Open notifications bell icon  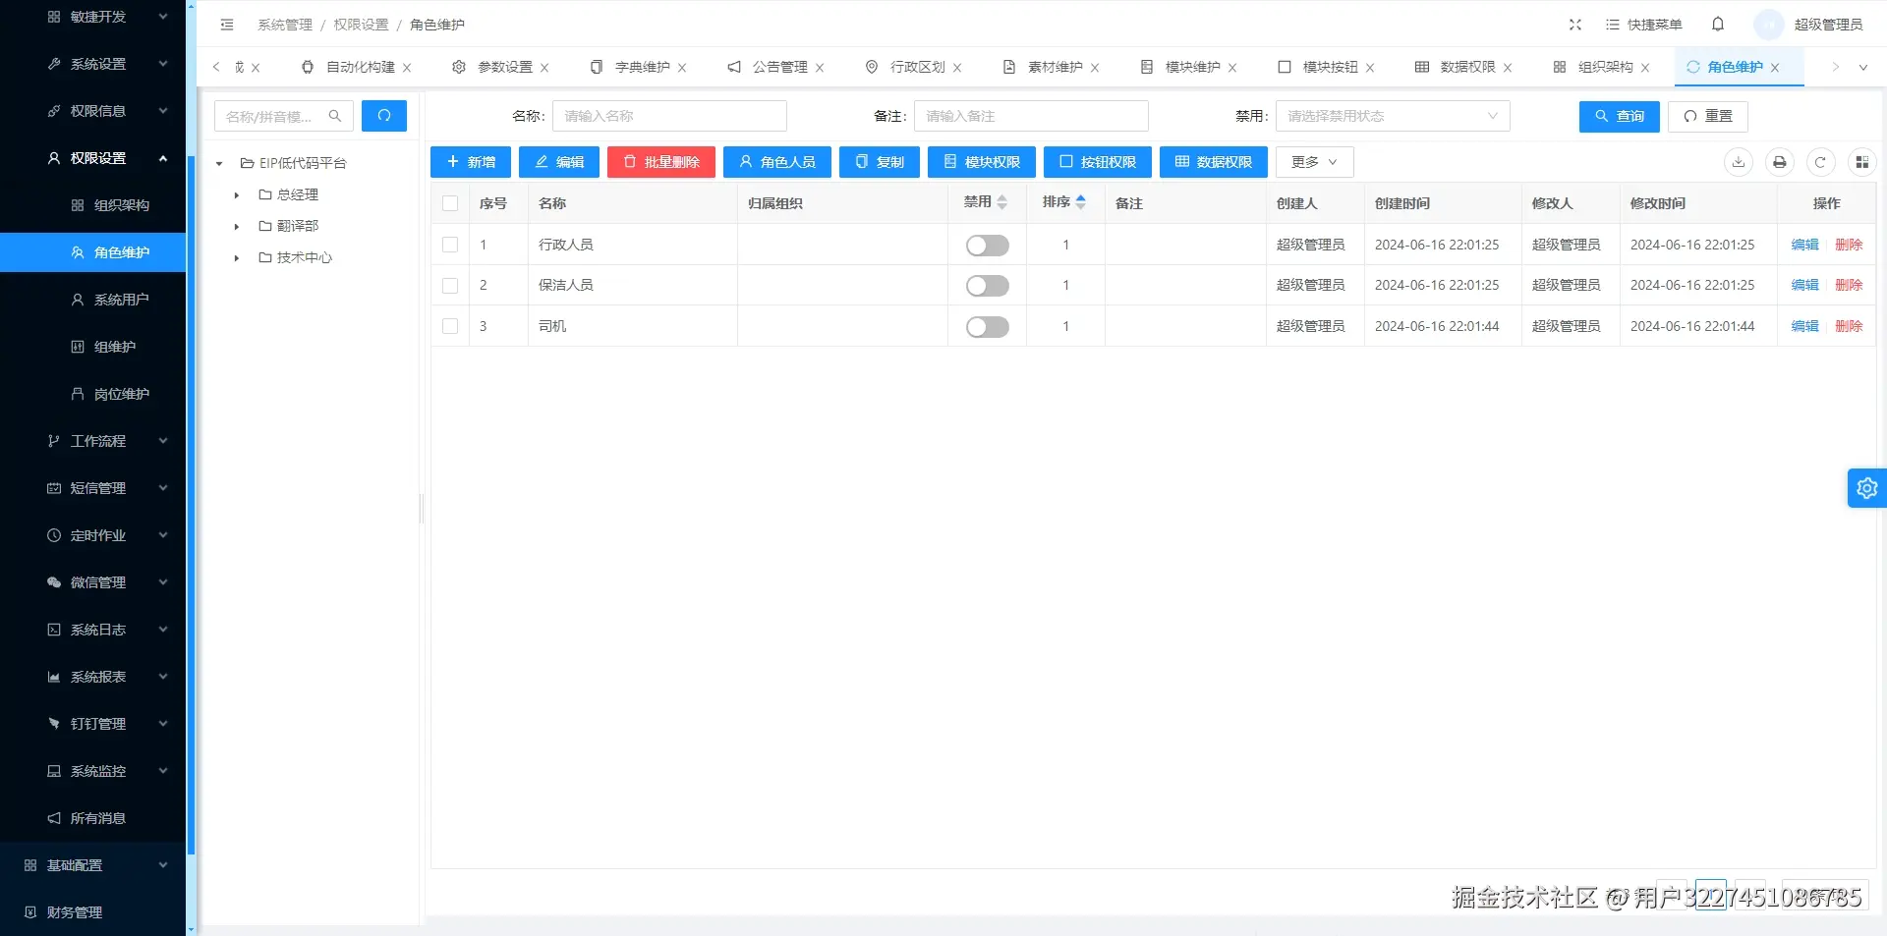coord(1718,25)
